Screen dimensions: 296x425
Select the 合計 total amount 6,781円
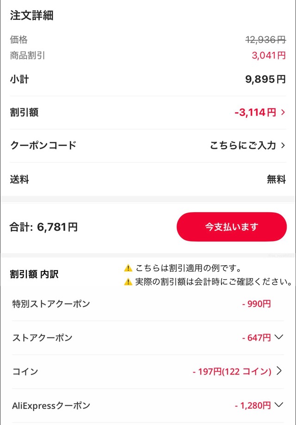point(52,227)
